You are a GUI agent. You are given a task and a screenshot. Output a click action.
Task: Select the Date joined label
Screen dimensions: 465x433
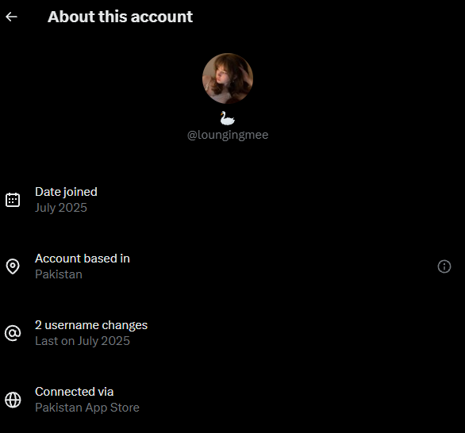[x=66, y=192]
